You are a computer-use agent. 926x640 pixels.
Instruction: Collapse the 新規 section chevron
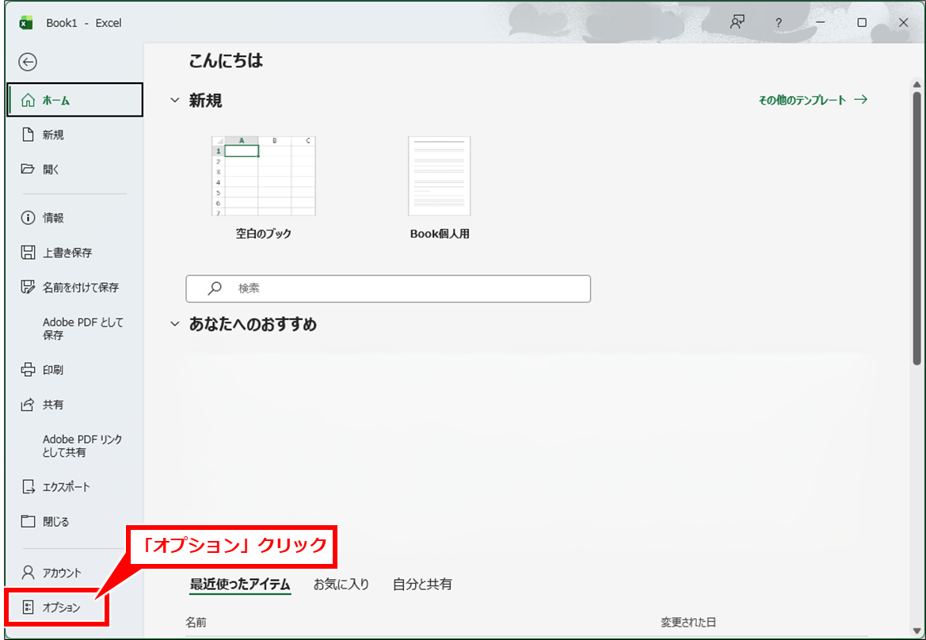pyautogui.click(x=175, y=101)
